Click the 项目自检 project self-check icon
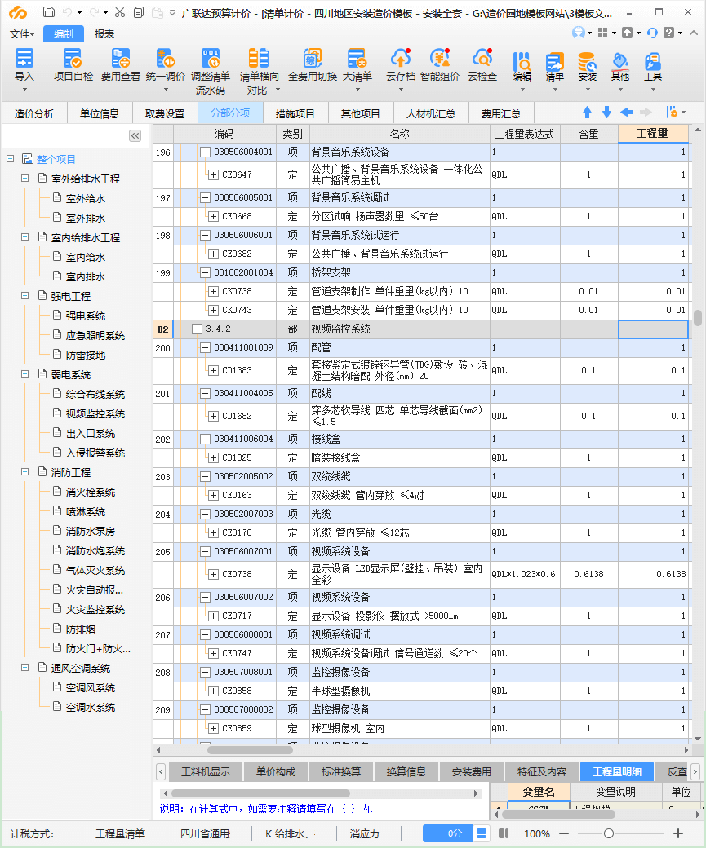This screenshot has height=848, width=706. coord(73,60)
